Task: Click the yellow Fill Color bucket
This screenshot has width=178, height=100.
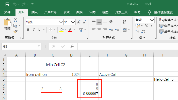Action: (x=61, y=30)
